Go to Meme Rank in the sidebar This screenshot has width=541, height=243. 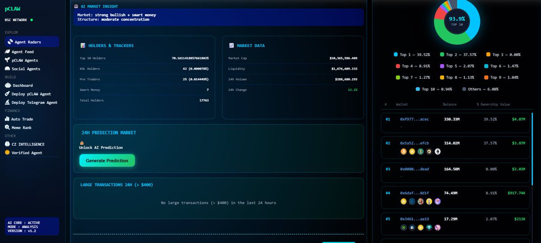tap(18, 128)
